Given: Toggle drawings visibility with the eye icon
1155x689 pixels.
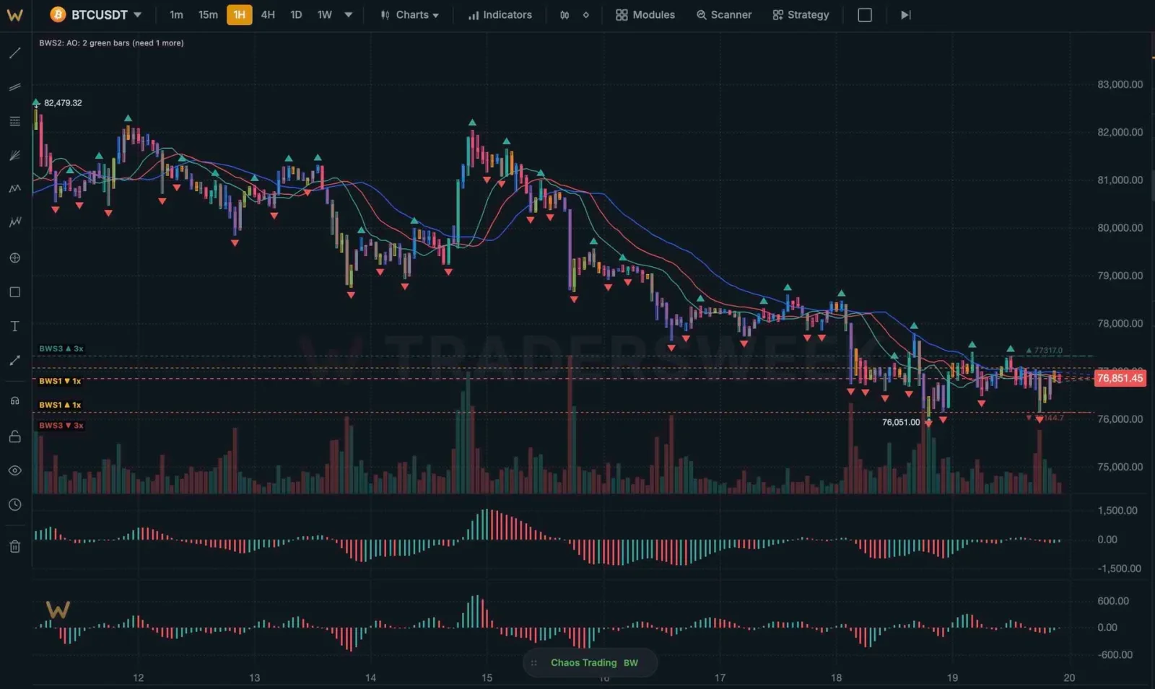Looking at the screenshot, I should [x=14, y=470].
